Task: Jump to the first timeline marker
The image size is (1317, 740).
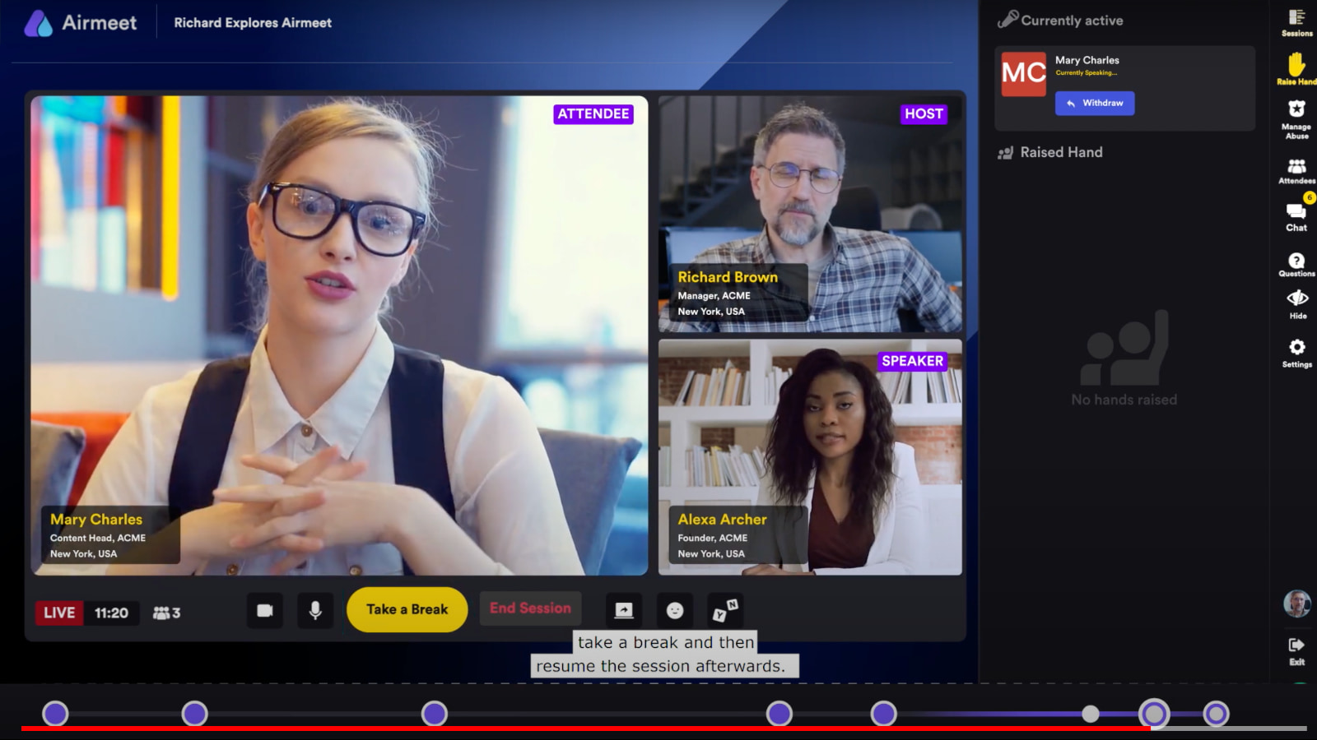Action: [55, 714]
